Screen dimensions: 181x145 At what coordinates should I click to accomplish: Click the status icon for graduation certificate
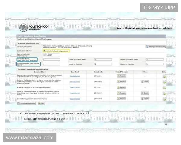point(164,76)
